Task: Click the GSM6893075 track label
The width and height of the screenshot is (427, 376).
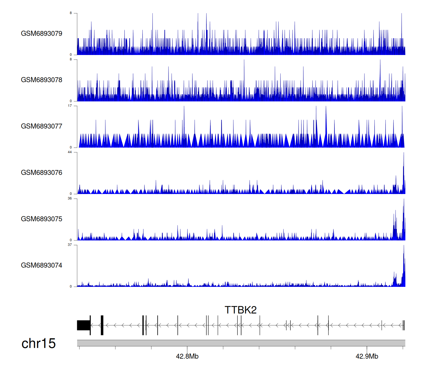Action: pos(42,219)
